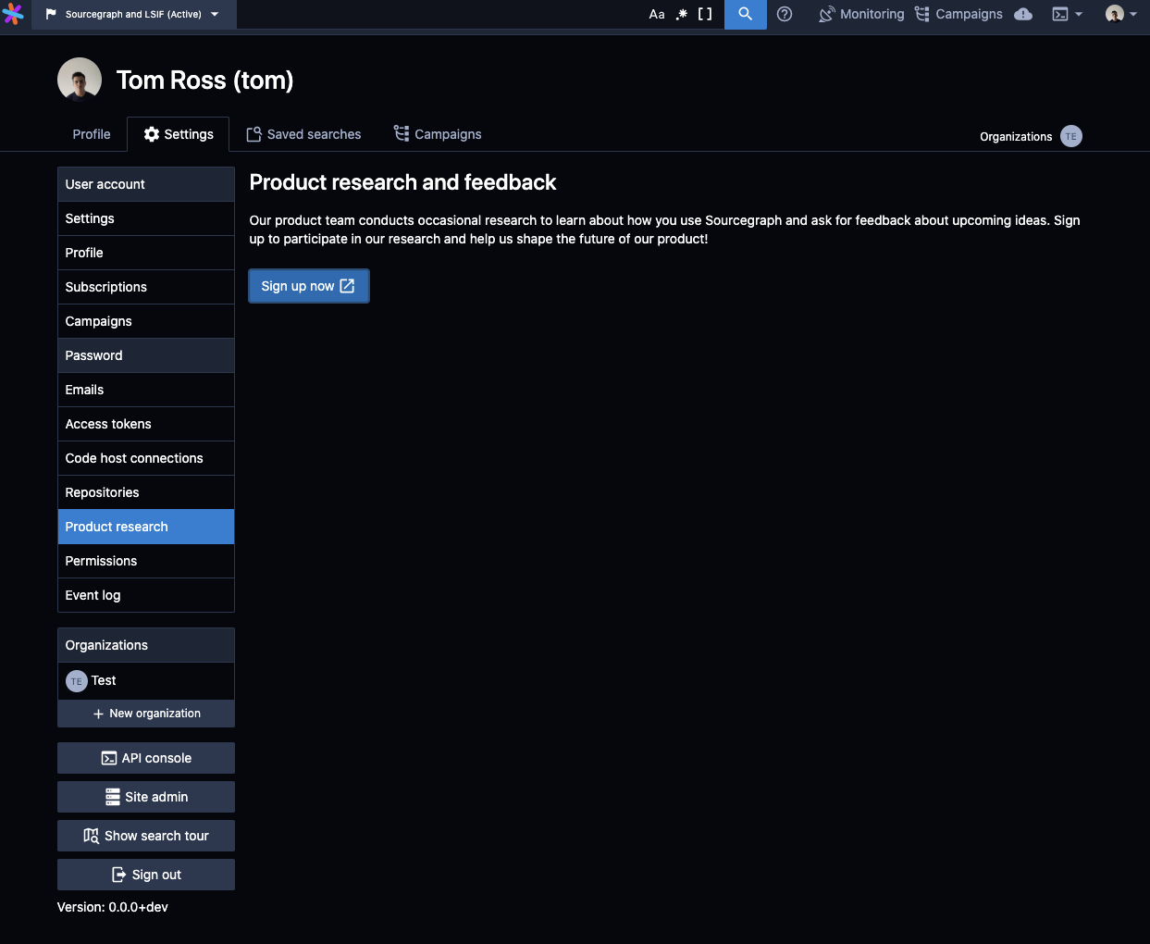Click the Sign out button
This screenshot has height=944, width=1150.
pyautogui.click(x=146, y=875)
